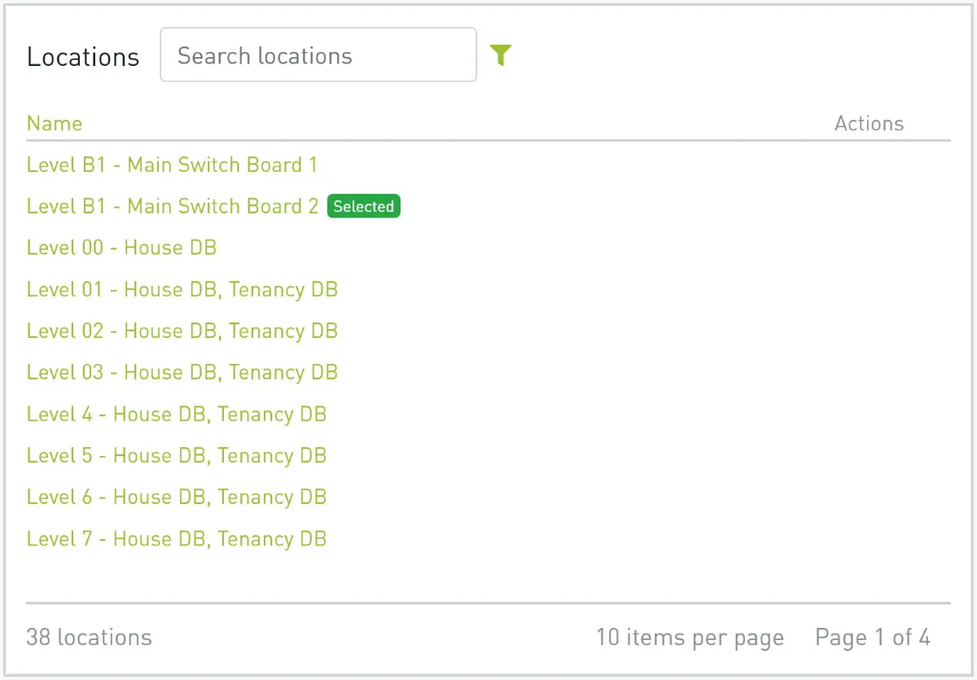Select Level 01 - House DB, Tenancy DB

pyautogui.click(x=182, y=289)
